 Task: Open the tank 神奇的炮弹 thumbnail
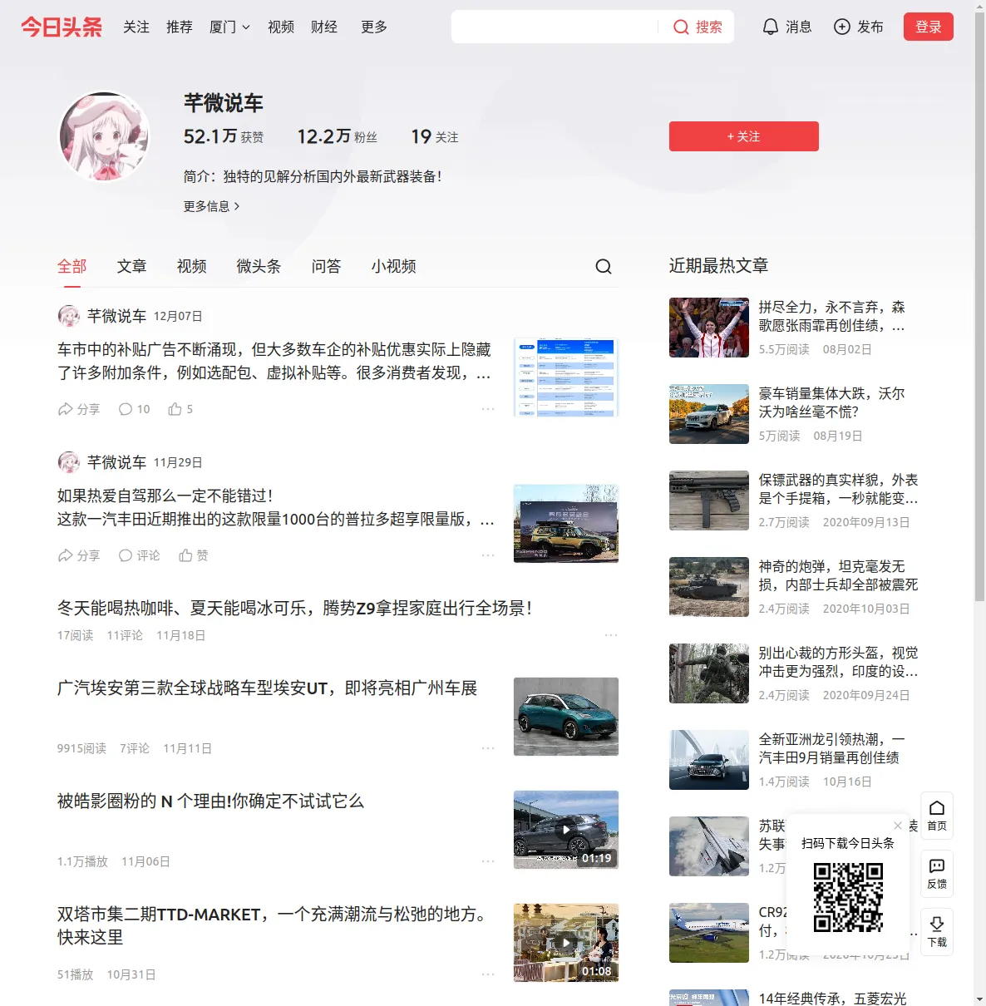click(709, 587)
